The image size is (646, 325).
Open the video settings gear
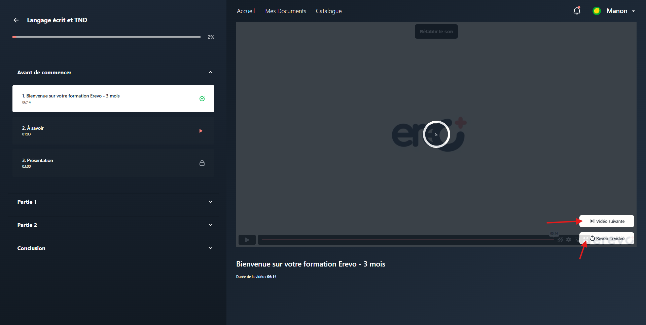[x=569, y=240]
